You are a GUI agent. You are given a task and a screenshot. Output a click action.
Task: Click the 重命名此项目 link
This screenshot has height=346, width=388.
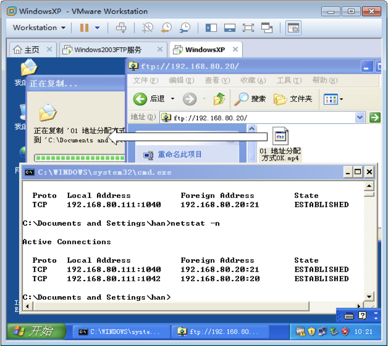180,155
